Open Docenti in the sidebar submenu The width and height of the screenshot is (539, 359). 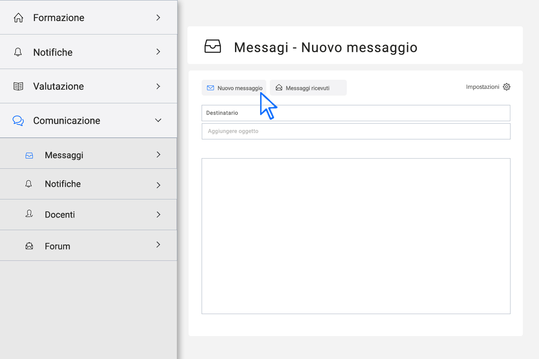point(88,215)
